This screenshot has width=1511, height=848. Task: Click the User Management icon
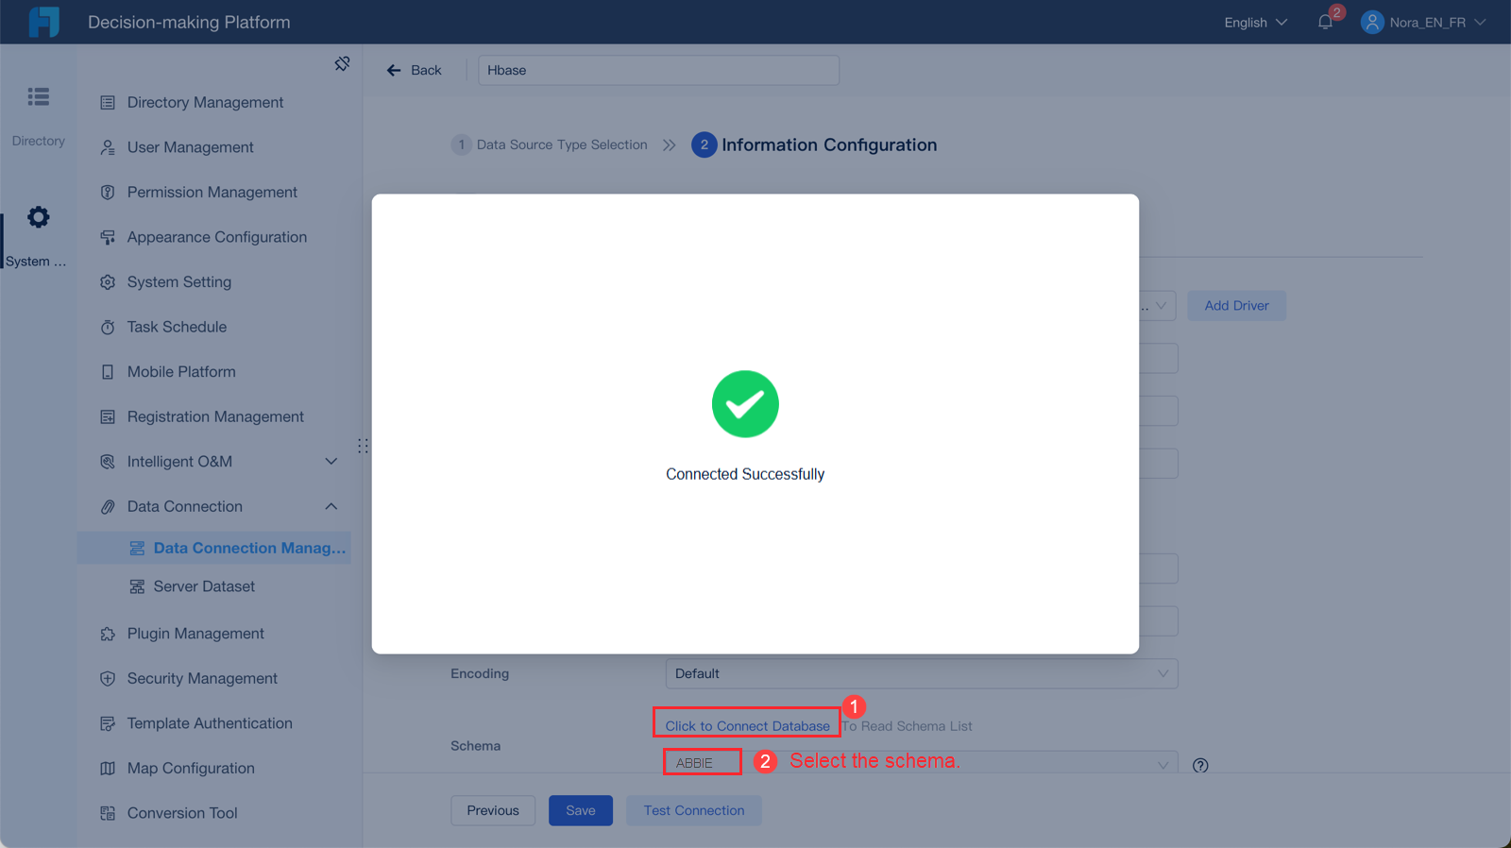click(108, 147)
